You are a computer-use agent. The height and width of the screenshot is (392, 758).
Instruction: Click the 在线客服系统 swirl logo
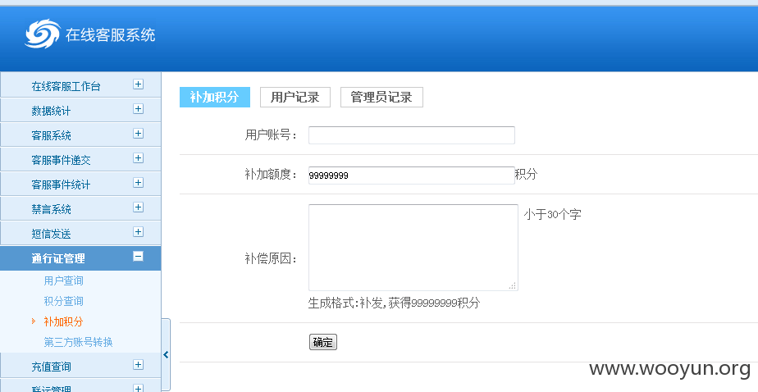[43, 34]
